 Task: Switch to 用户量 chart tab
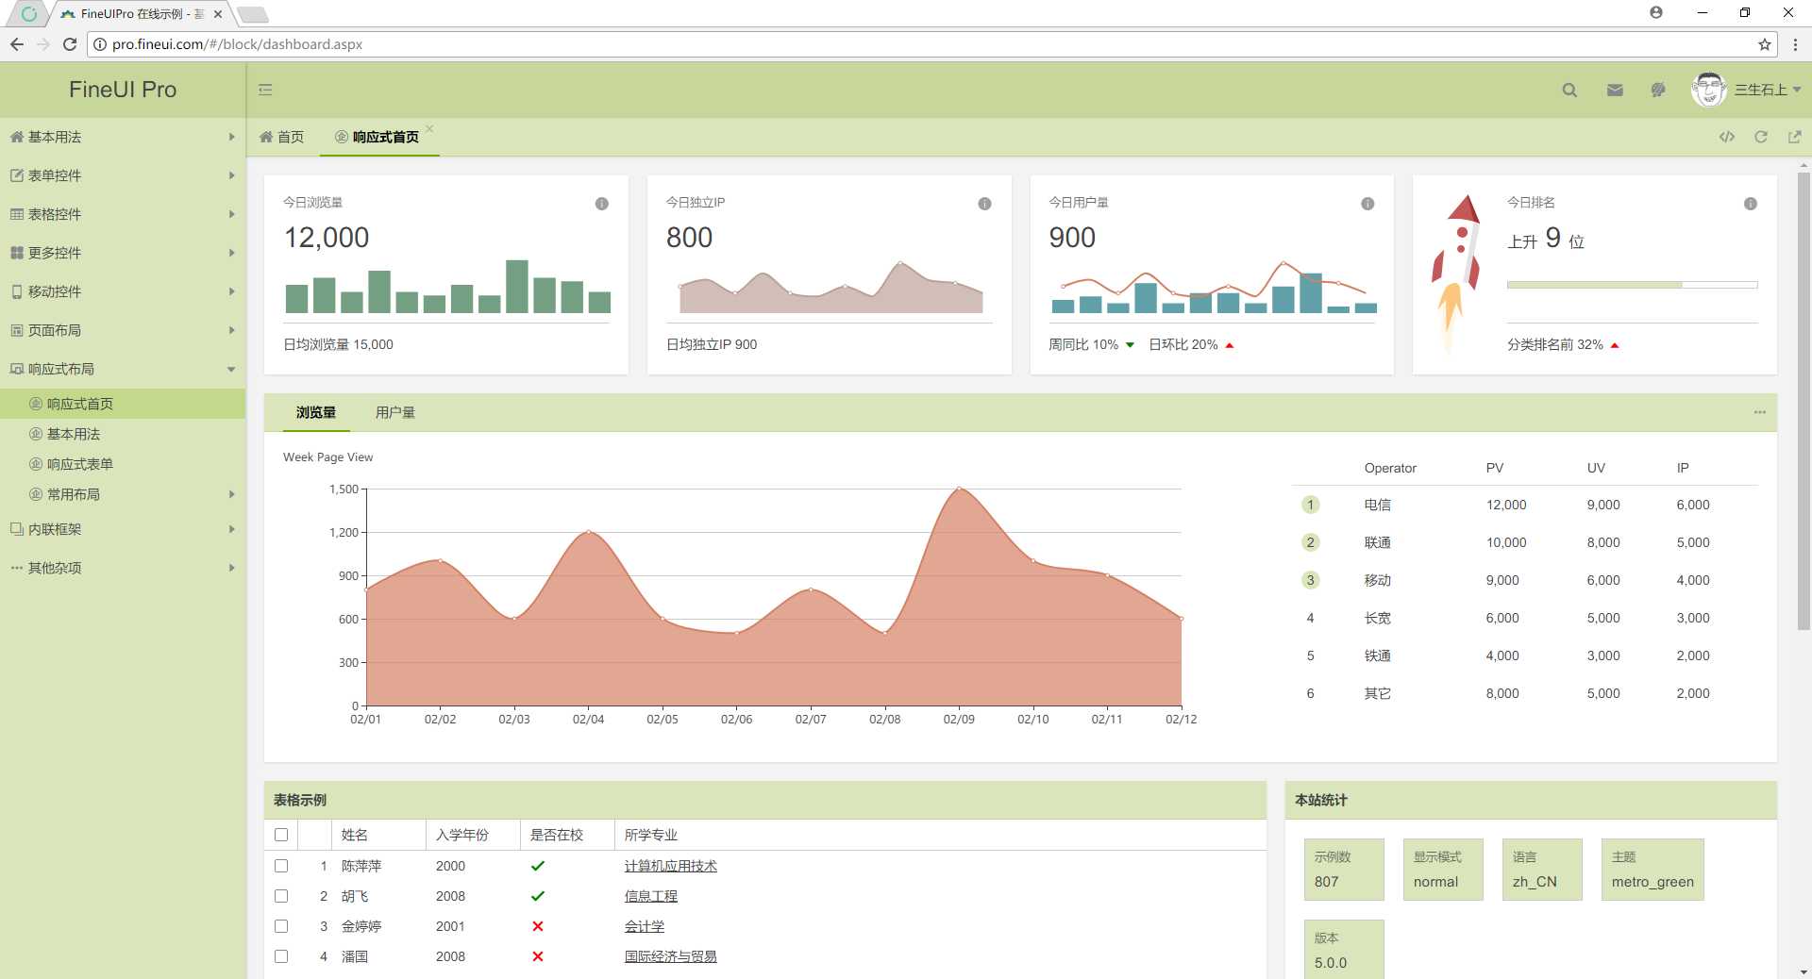(x=395, y=412)
